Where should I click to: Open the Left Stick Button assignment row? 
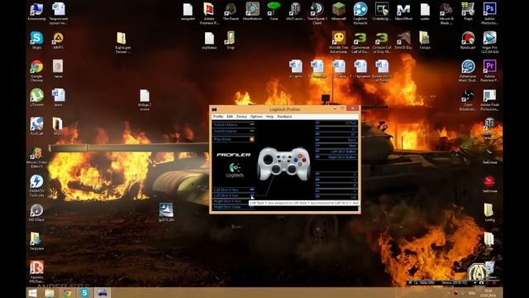[336, 151]
